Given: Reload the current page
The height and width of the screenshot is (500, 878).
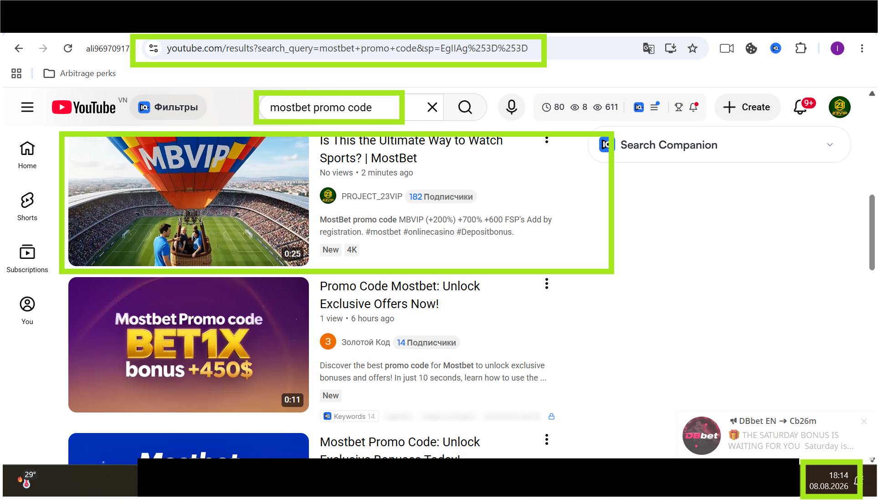Looking at the screenshot, I should [x=68, y=48].
